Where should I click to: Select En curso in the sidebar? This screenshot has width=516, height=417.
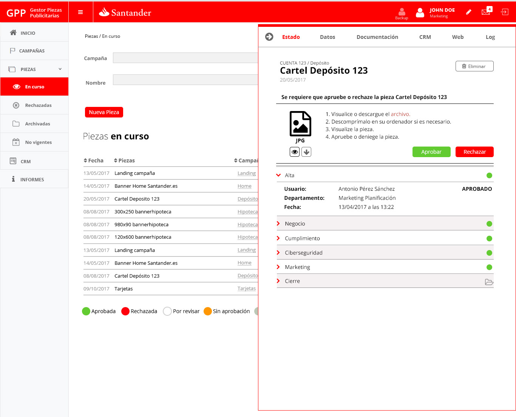click(34, 86)
